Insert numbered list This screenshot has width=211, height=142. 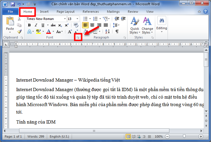click(96, 19)
